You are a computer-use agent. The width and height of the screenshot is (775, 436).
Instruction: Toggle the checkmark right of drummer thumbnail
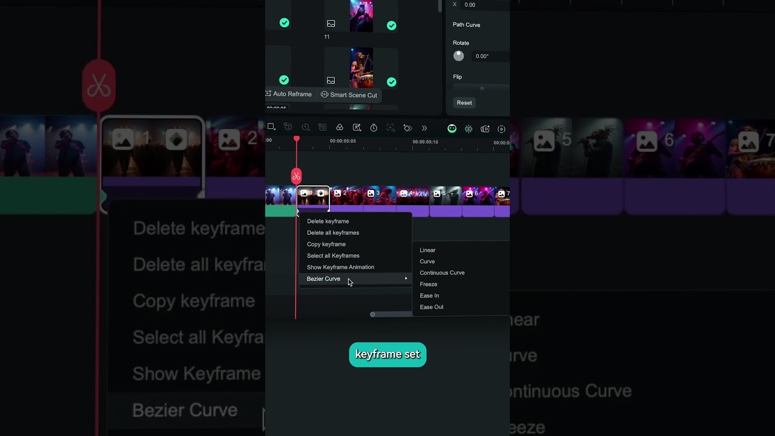tap(392, 82)
